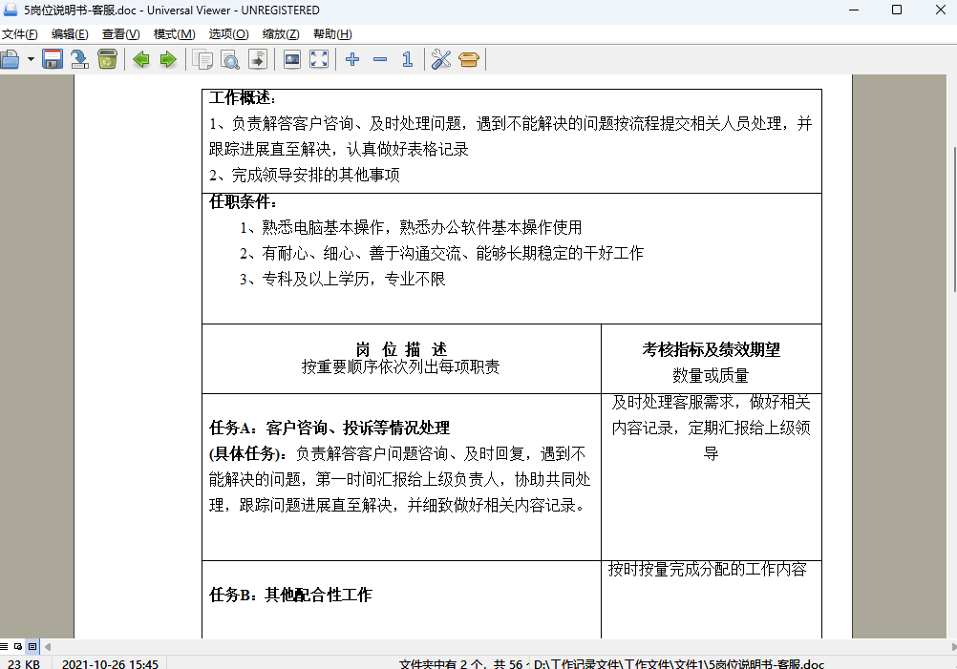Screen dimensions: 957x669
Task: Click the orange box plugins icon
Action: click(469, 59)
